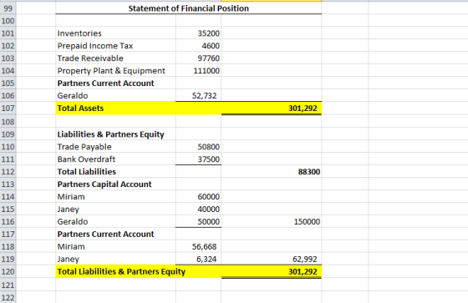This screenshot has width=468, height=303.
Task: Click 'Partners Current Account' in row 117
Action: pos(115,234)
